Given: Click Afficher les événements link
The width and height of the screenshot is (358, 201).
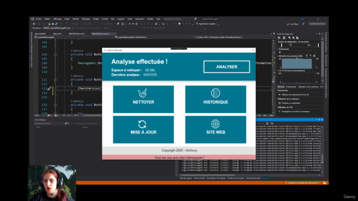Looking at the screenshot, I should click(295, 94).
